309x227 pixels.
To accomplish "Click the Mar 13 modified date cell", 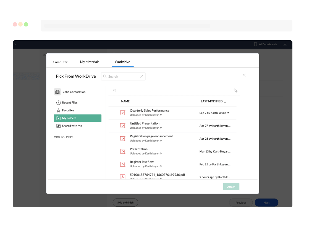I will 215,152.
